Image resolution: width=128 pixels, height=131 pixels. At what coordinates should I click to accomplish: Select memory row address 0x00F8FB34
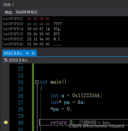pos(13,29)
